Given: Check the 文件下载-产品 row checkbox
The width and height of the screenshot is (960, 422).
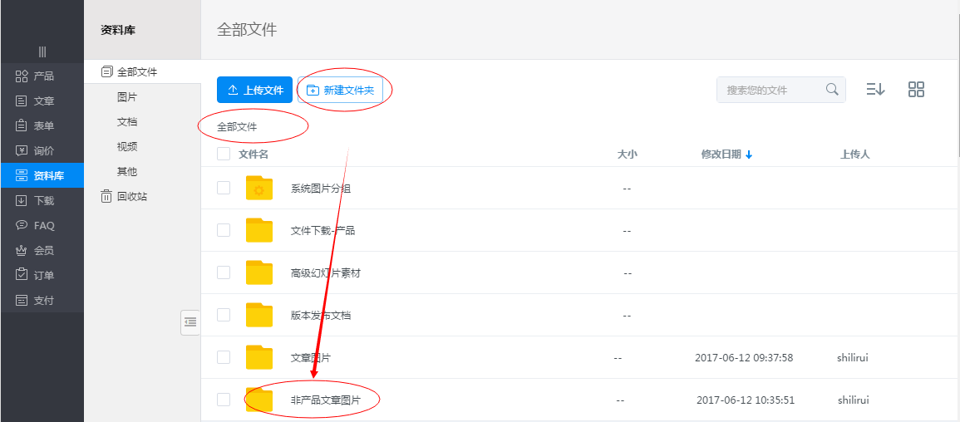Looking at the screenshot, I should pyautogui.click(x=224, y=230).
